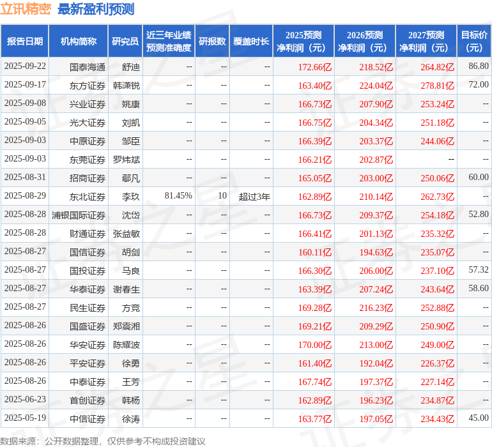Select the 研究员 column header

click(x=125, y=41)
